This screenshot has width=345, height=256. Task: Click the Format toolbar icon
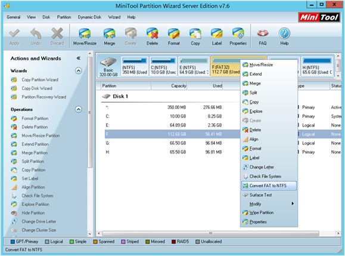click(x=174, y=37)
